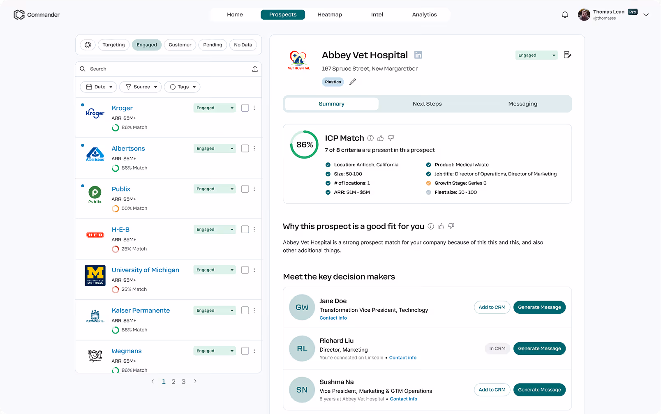Click H-E-B's 25% match ring

point(116,249)
